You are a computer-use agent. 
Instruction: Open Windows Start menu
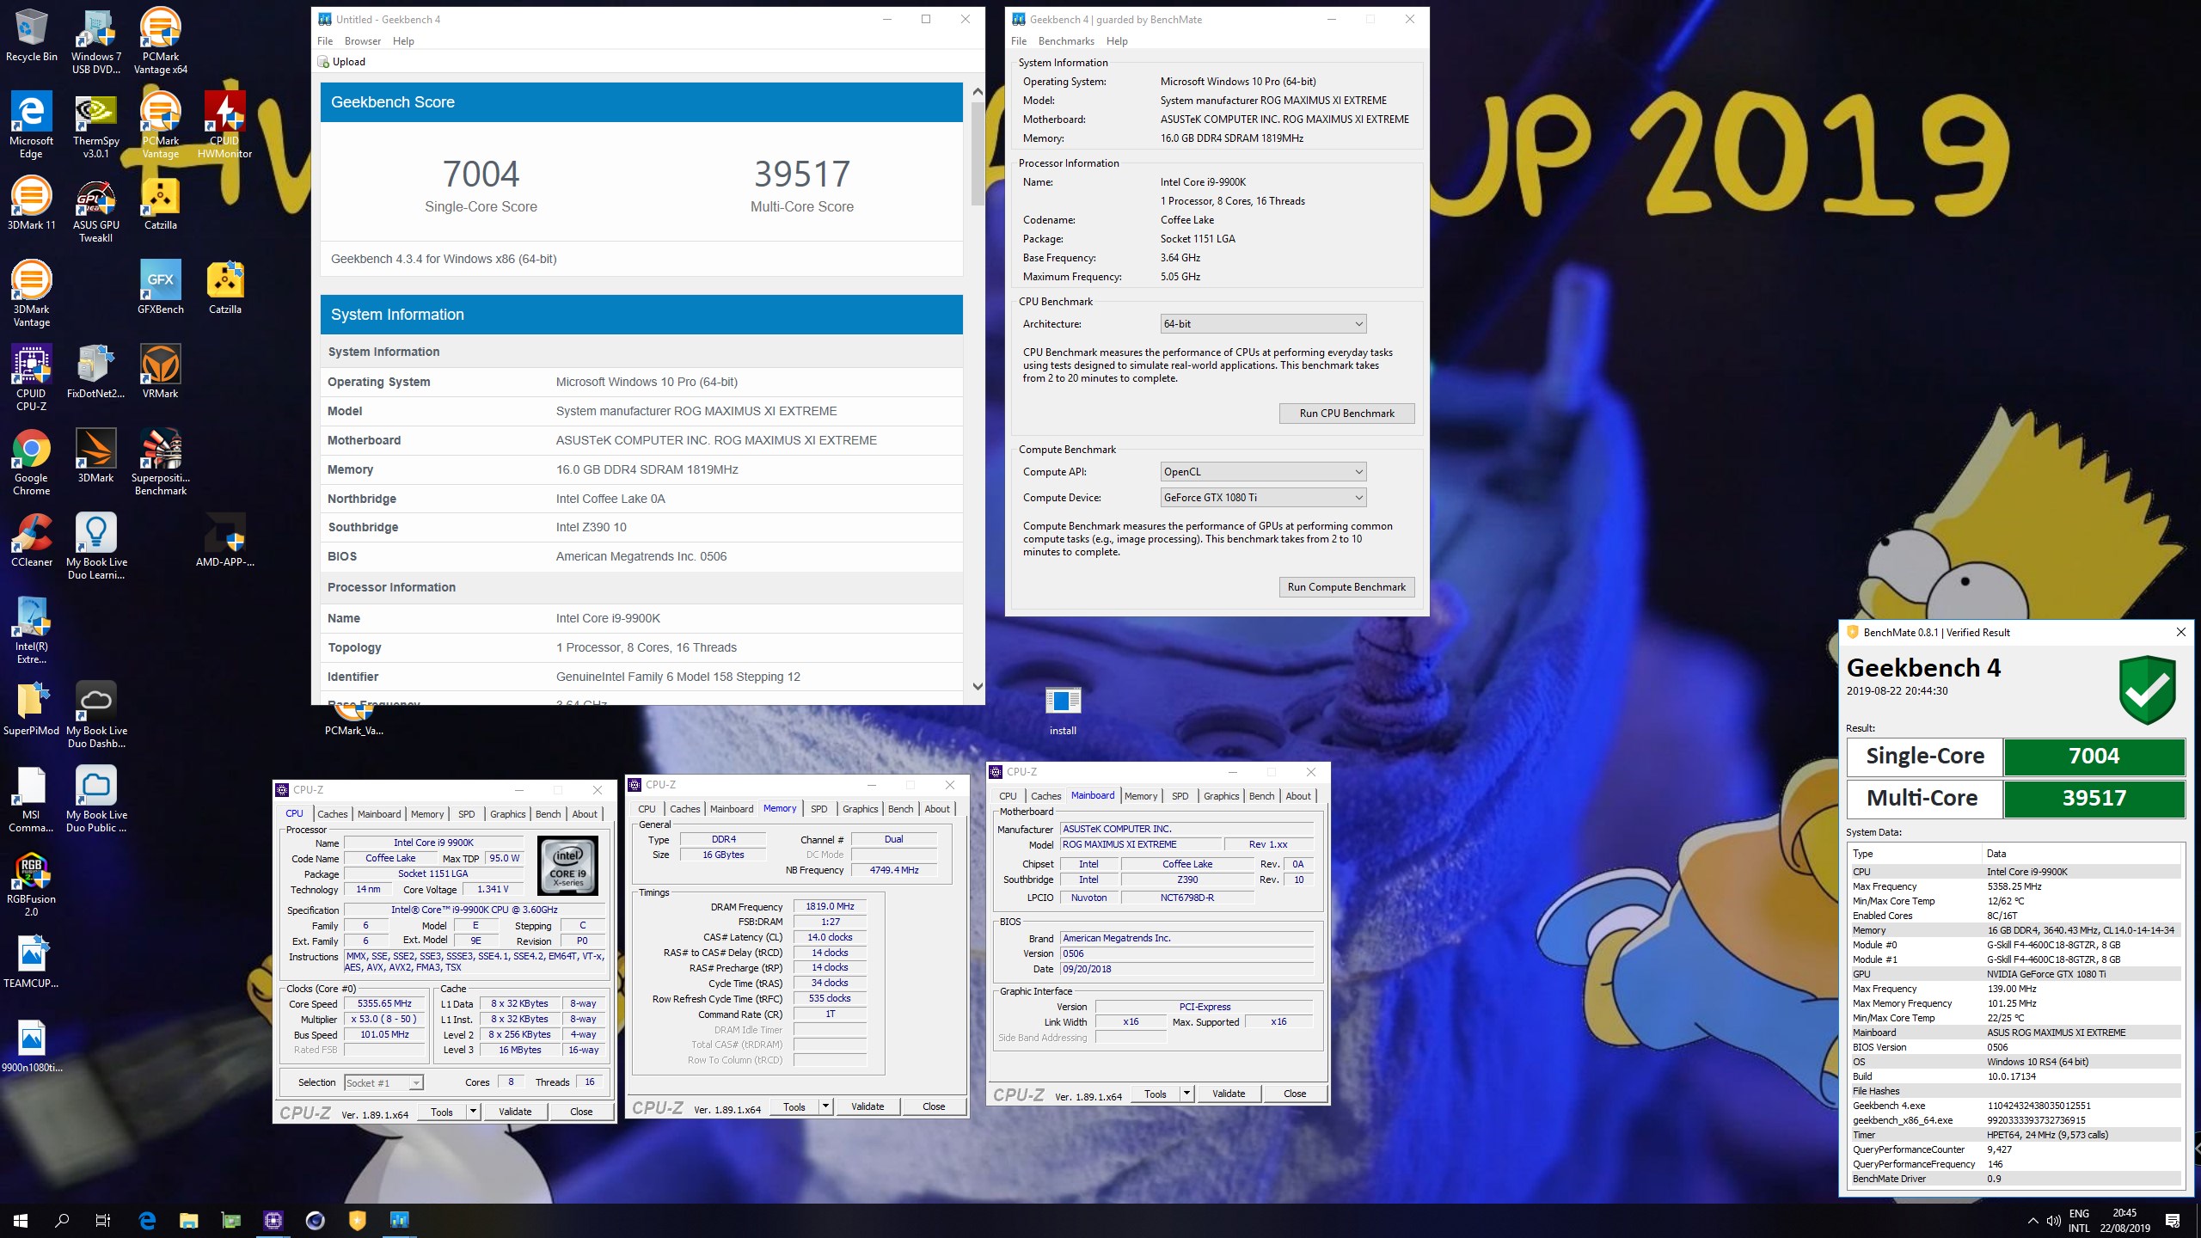(x=21, y=1220)
